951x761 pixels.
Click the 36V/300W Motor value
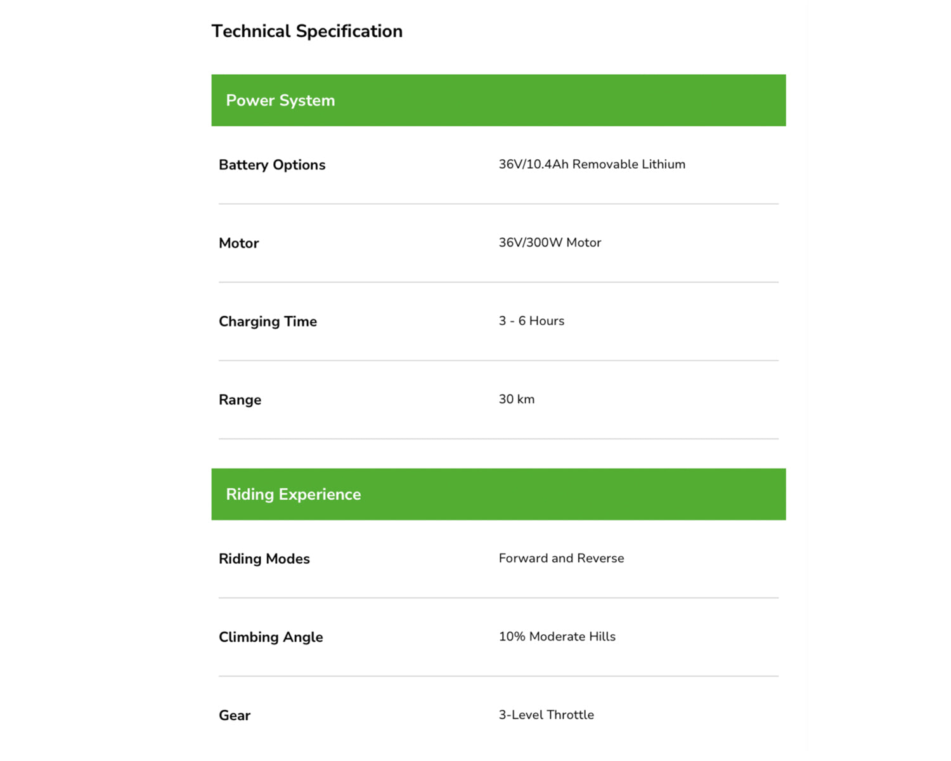[550, 242]
